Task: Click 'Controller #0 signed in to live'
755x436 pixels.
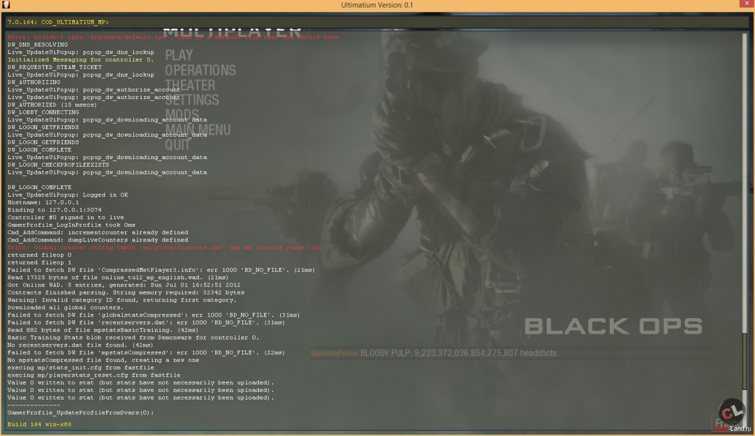Action: click(66, 217)
